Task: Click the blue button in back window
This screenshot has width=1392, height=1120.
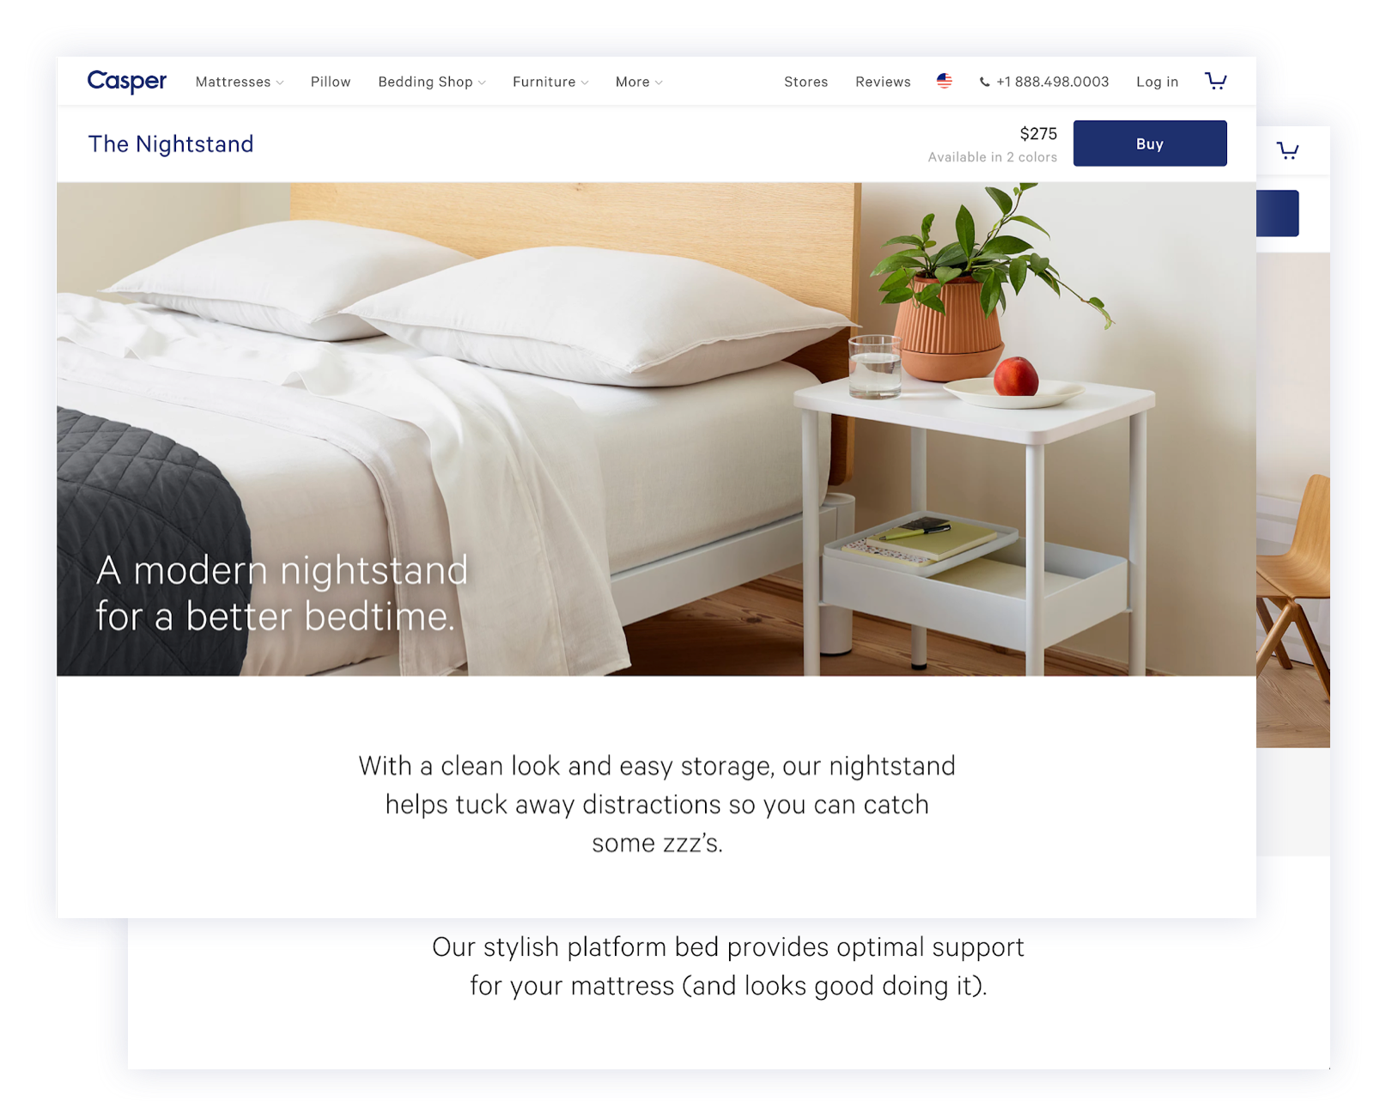Action: 1278,213
